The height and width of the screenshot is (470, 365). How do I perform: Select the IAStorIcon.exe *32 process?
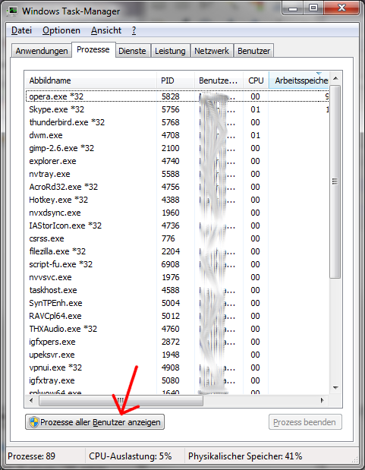pyautogui.click(x=177, y=226)
